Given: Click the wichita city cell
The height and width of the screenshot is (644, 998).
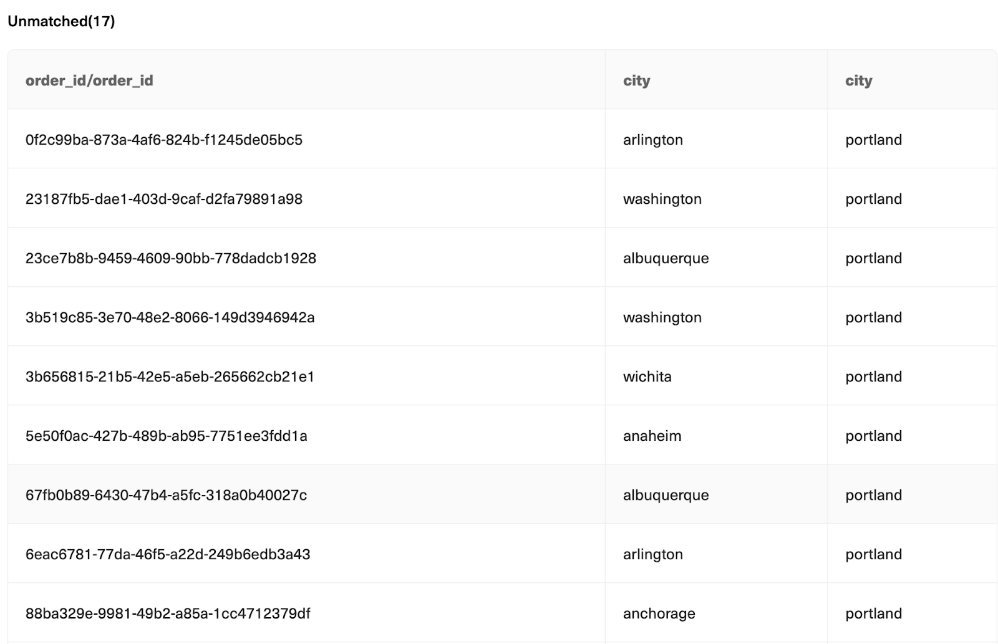Looking at the screenshot, I should point(647,377).
